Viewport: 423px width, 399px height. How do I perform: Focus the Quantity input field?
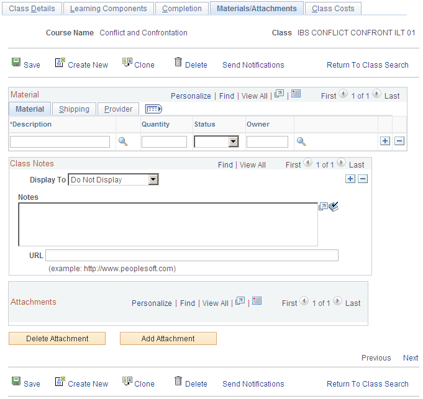pyautogui.click(x=164, y=141)
